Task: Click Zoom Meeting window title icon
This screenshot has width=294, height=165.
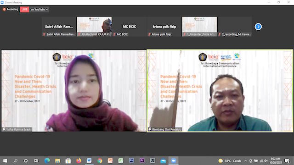Action: coord(2,2)
